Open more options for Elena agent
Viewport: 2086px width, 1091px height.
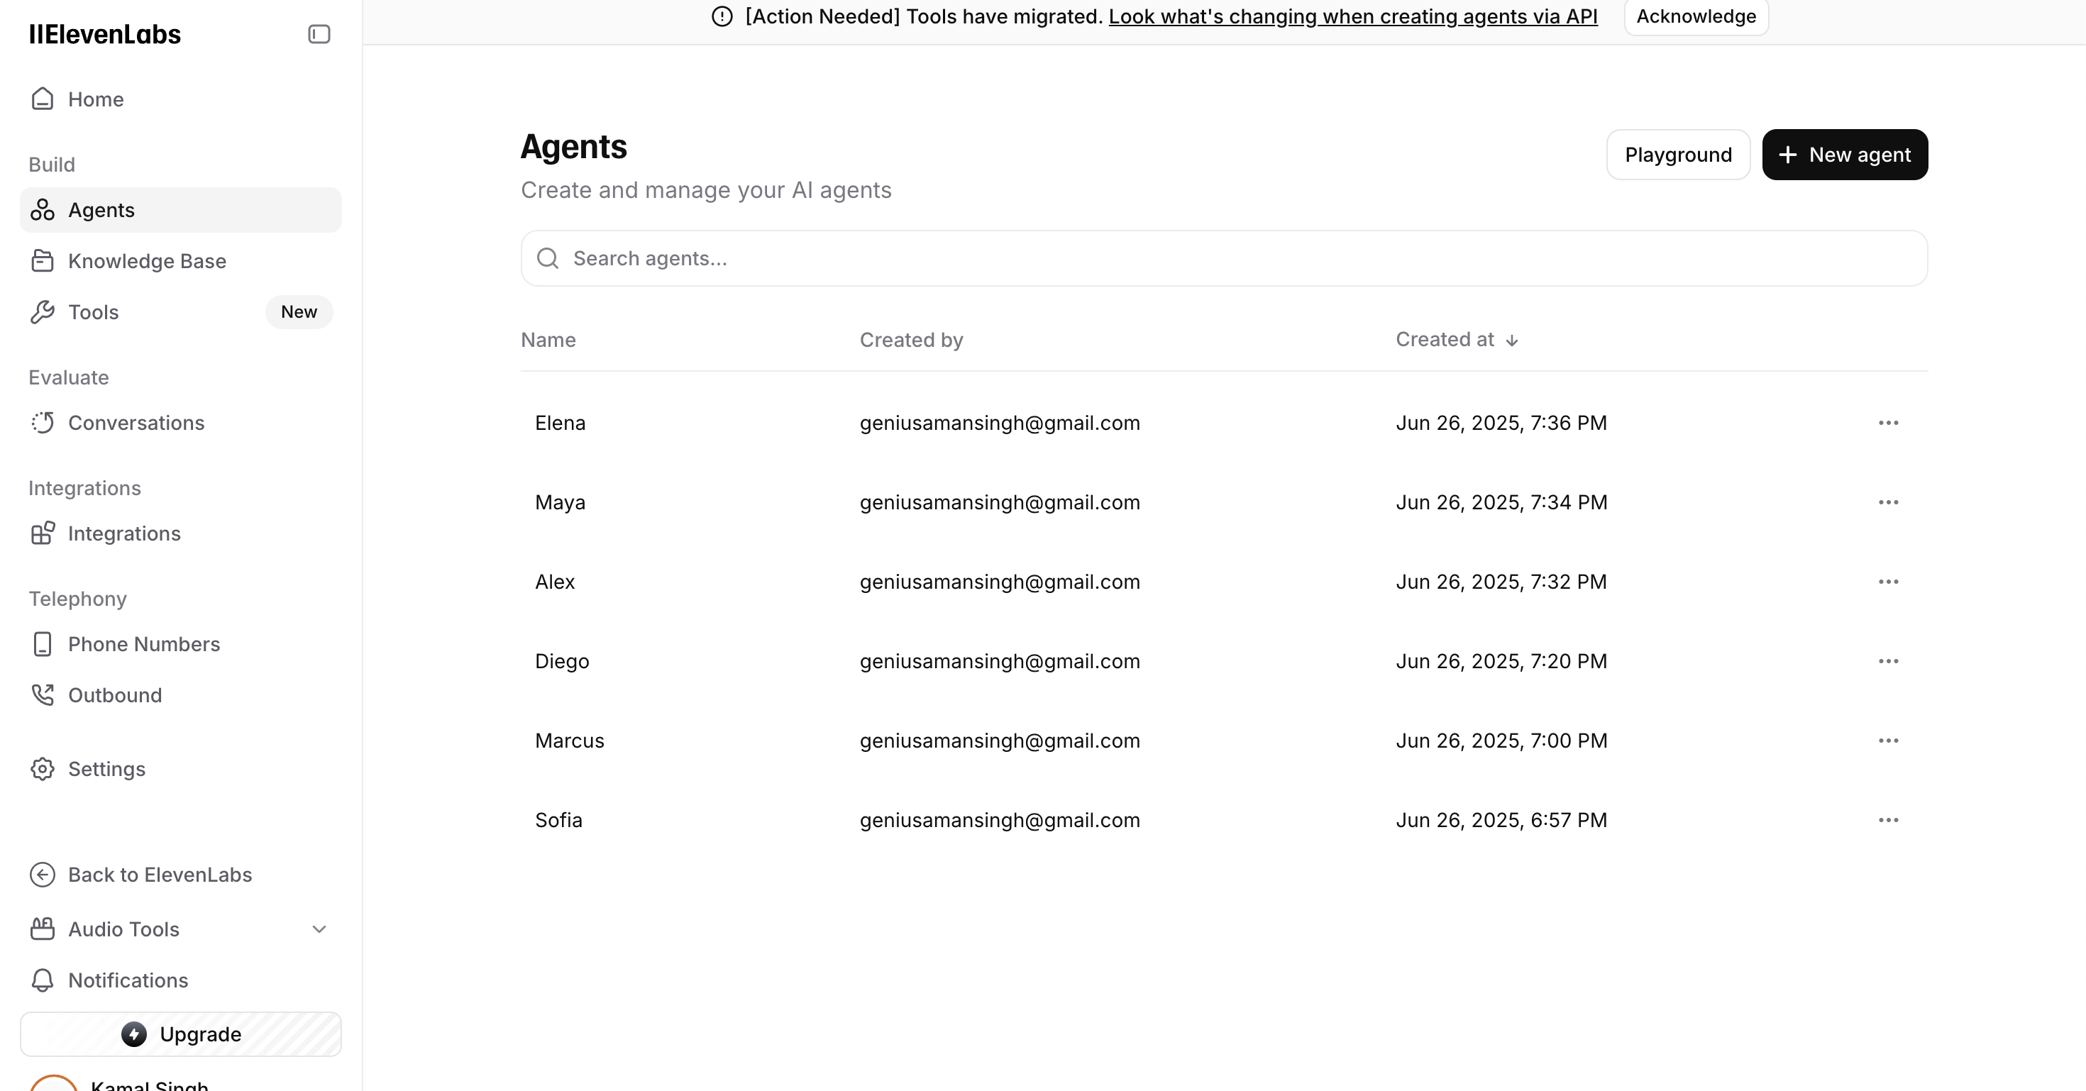1887,423
